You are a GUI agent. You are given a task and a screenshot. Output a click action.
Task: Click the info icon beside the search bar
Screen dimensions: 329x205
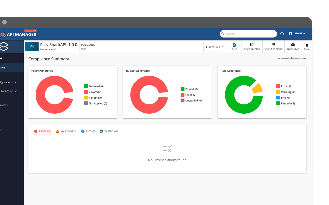pyautogui.click(x=282, y=34)
